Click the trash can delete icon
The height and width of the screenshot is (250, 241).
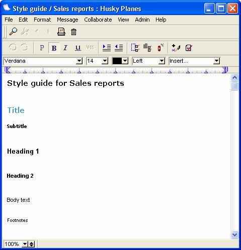(x=73, y=32)
